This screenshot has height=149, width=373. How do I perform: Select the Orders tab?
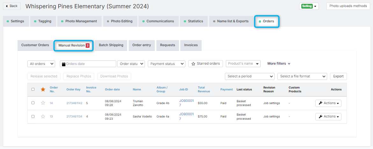(267, 21)
